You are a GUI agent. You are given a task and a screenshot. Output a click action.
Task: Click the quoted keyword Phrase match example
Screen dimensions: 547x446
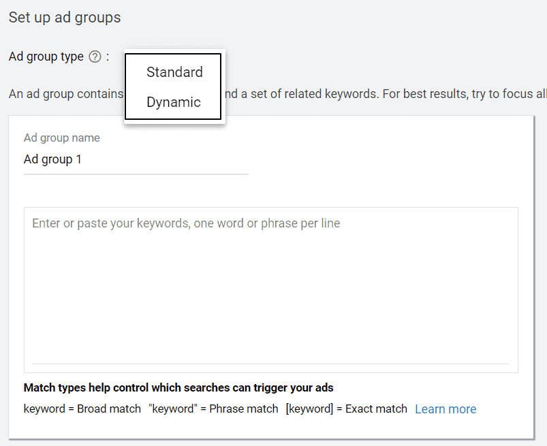[x=213, y=409]
